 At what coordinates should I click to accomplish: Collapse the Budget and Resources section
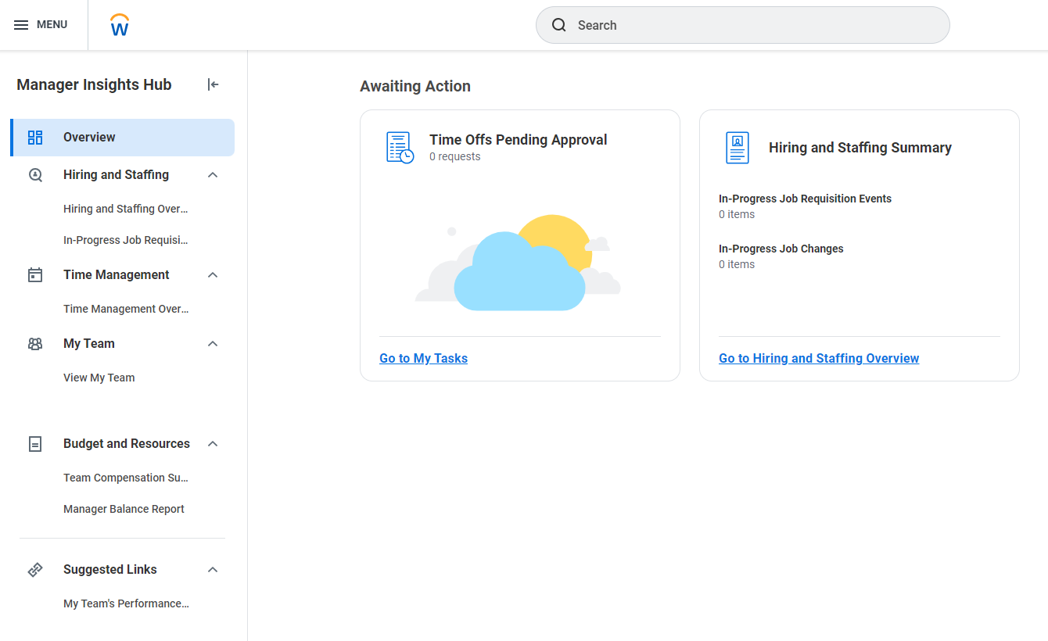coord(212,443)
